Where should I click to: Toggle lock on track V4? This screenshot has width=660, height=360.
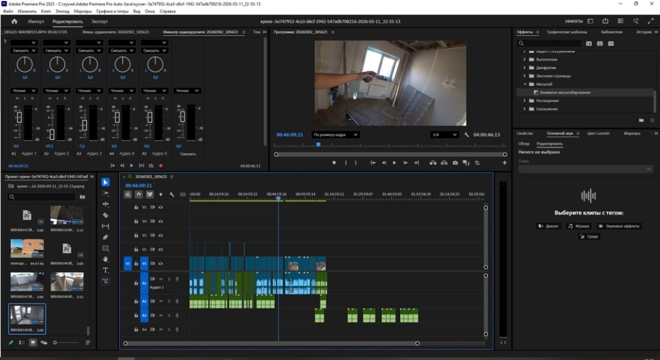click(136, 221)
